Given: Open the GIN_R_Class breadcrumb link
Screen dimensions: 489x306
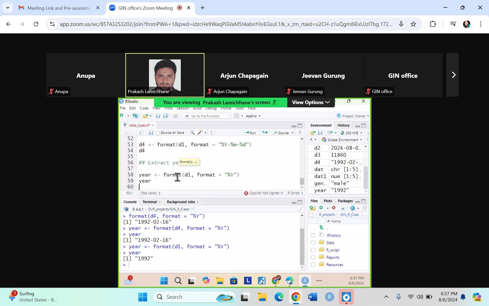Looking at the screenshot, I should point(350,214).
